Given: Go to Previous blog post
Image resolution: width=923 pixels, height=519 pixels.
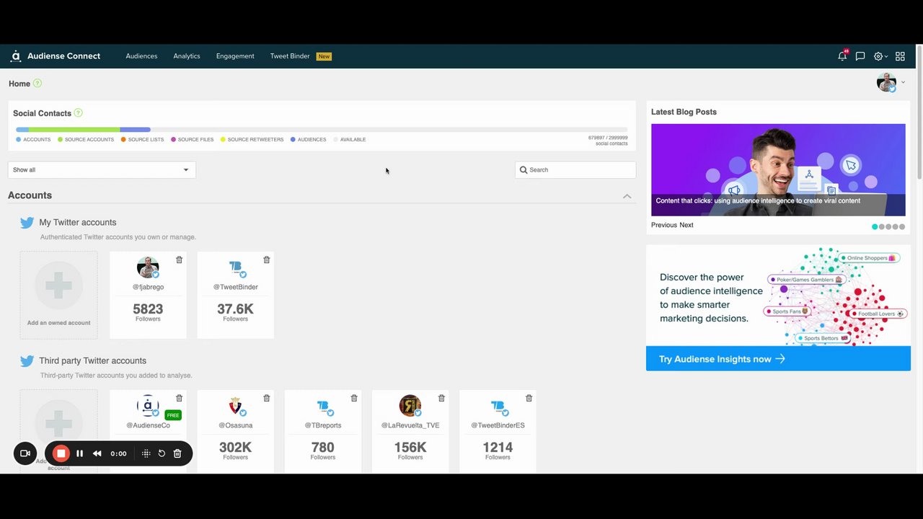Looking at the screenshot, I should point(664,225).
